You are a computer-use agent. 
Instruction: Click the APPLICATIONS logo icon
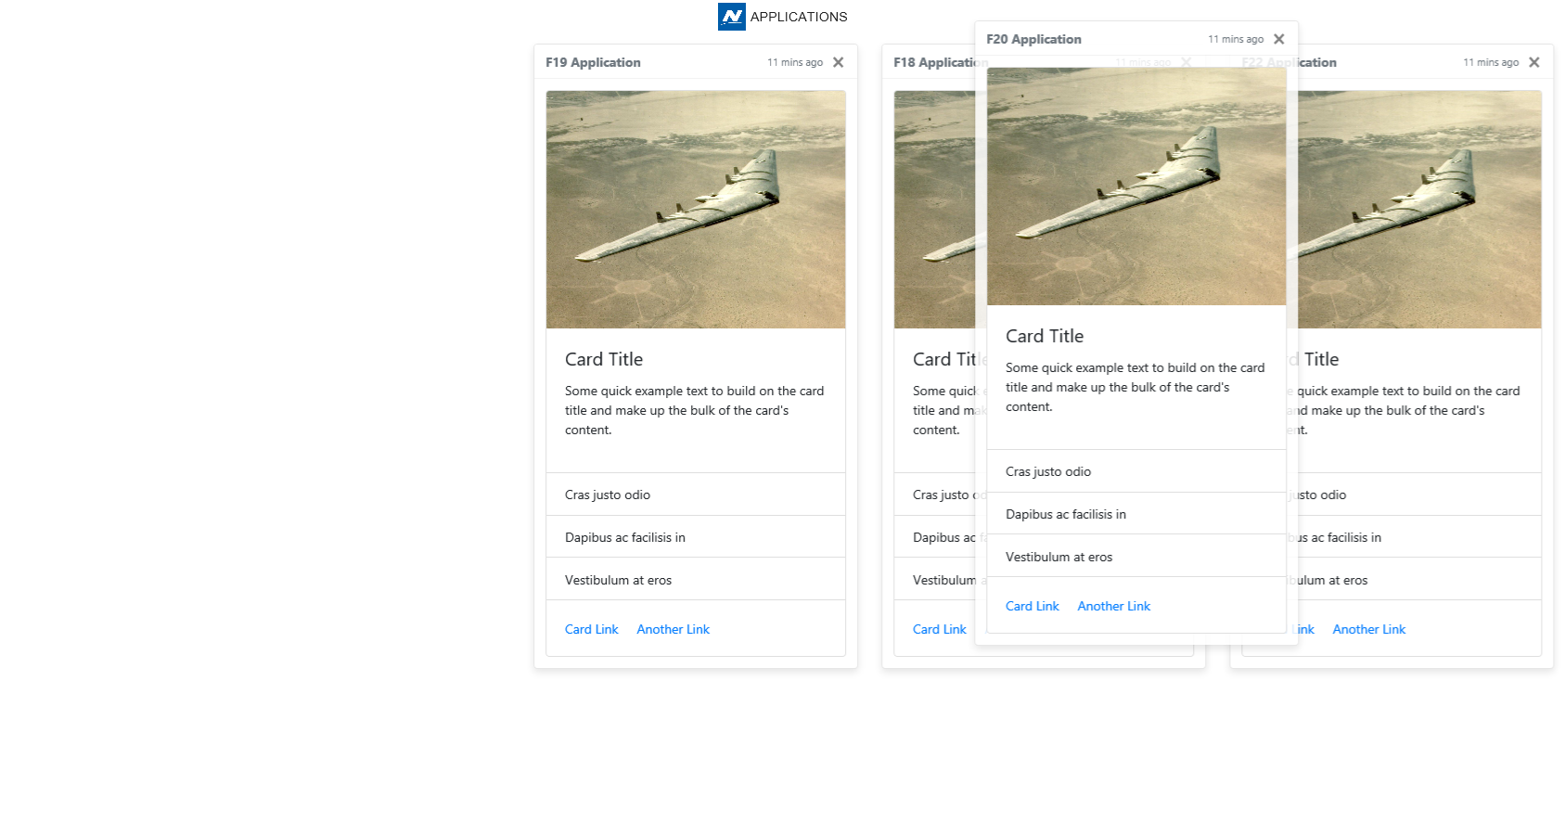(732, 17)
